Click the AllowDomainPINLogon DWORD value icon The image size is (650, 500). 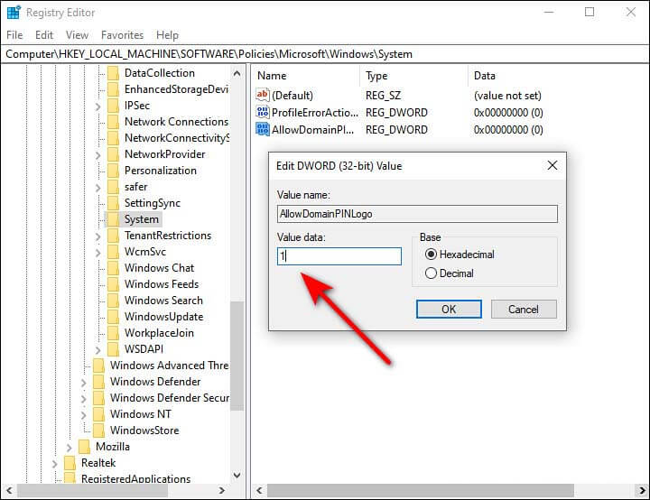tap(263, 129)
